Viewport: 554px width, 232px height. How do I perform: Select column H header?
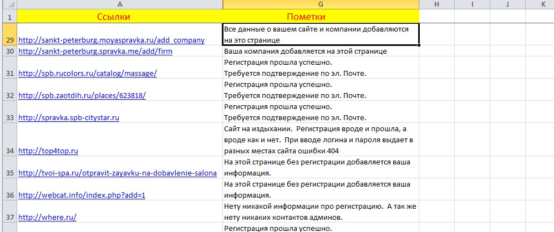pos(436,4)
